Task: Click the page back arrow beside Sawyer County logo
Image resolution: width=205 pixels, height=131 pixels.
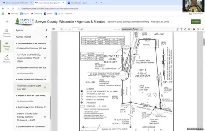Action: coord(7,22)
